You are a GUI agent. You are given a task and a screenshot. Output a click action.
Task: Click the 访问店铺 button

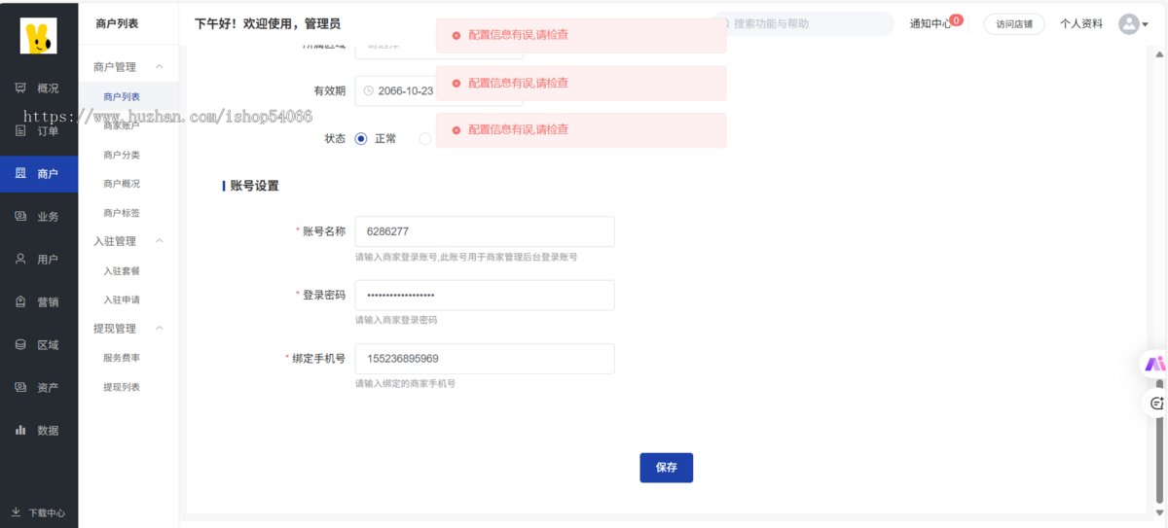[x=1014, y=24]
